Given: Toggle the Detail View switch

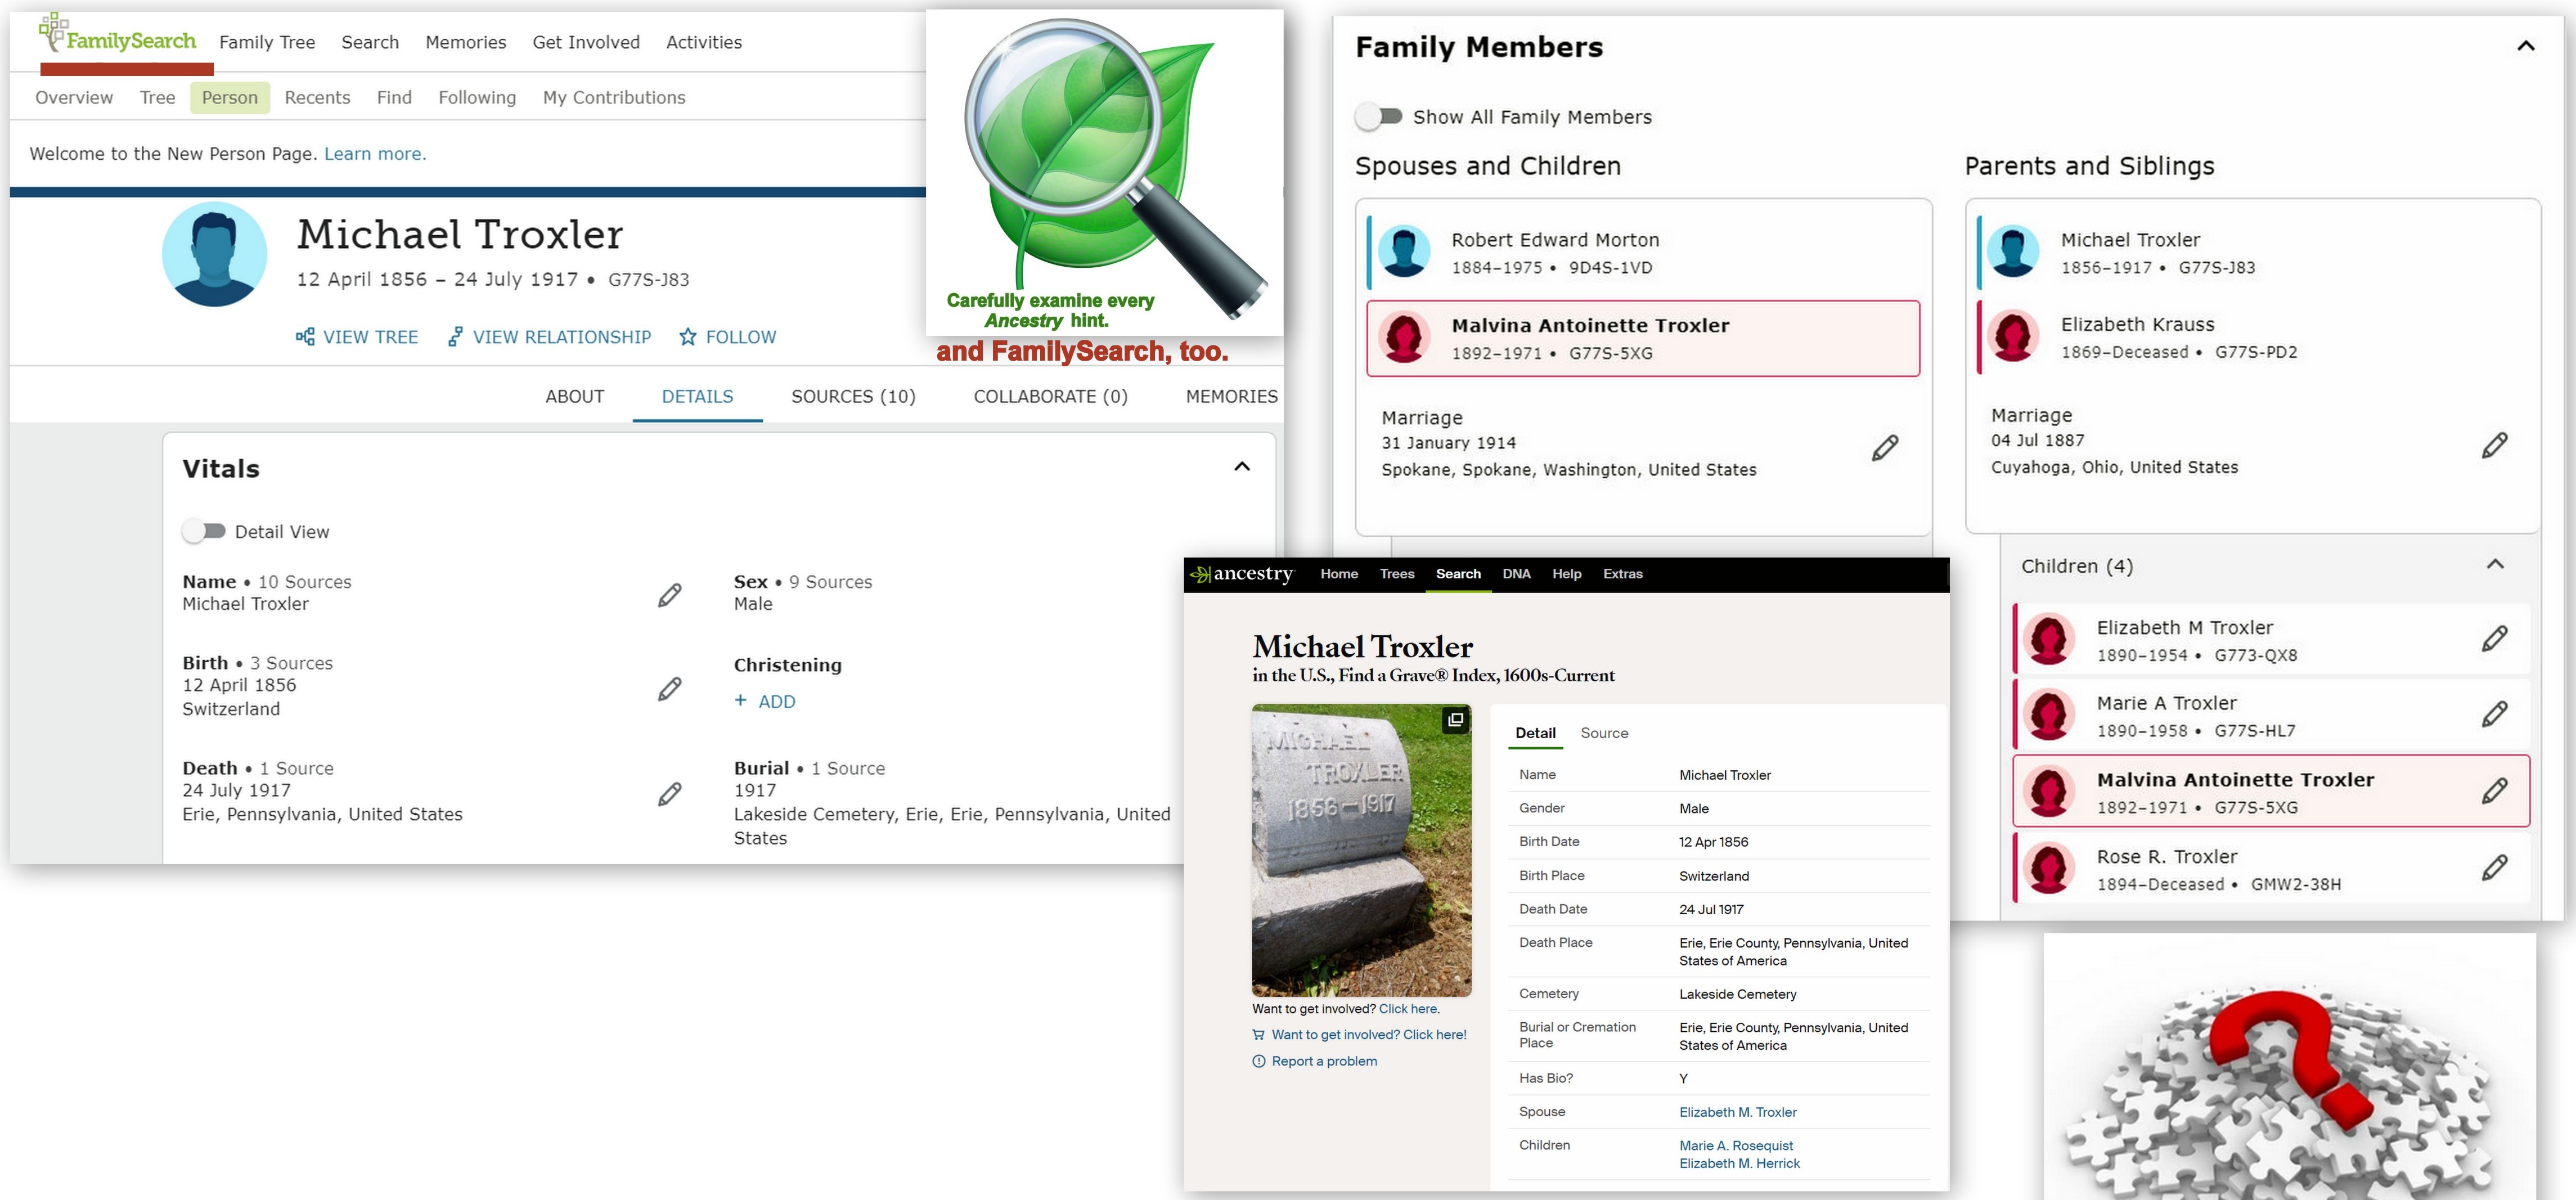Looking at the screenshot, I should click(x=204, y=531).
